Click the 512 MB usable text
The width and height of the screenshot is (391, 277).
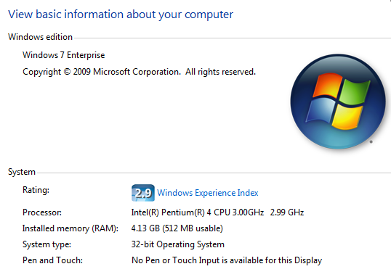click(x=193, y=228)
